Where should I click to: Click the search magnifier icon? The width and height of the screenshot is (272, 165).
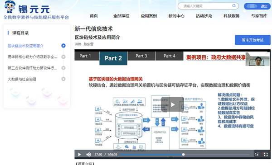[x=234, y=6]
